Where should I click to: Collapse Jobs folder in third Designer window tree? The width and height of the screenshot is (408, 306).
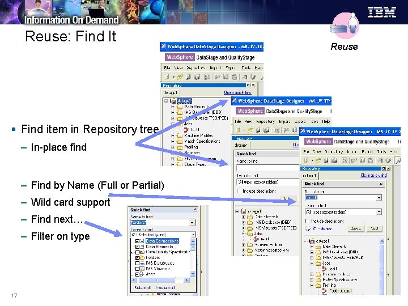(x=312, y=263)
